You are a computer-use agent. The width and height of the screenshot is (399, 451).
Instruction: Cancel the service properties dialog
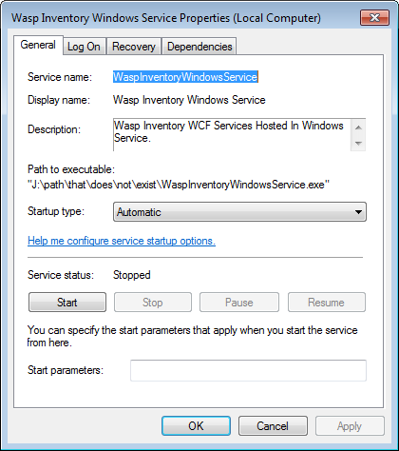[273, 426]
